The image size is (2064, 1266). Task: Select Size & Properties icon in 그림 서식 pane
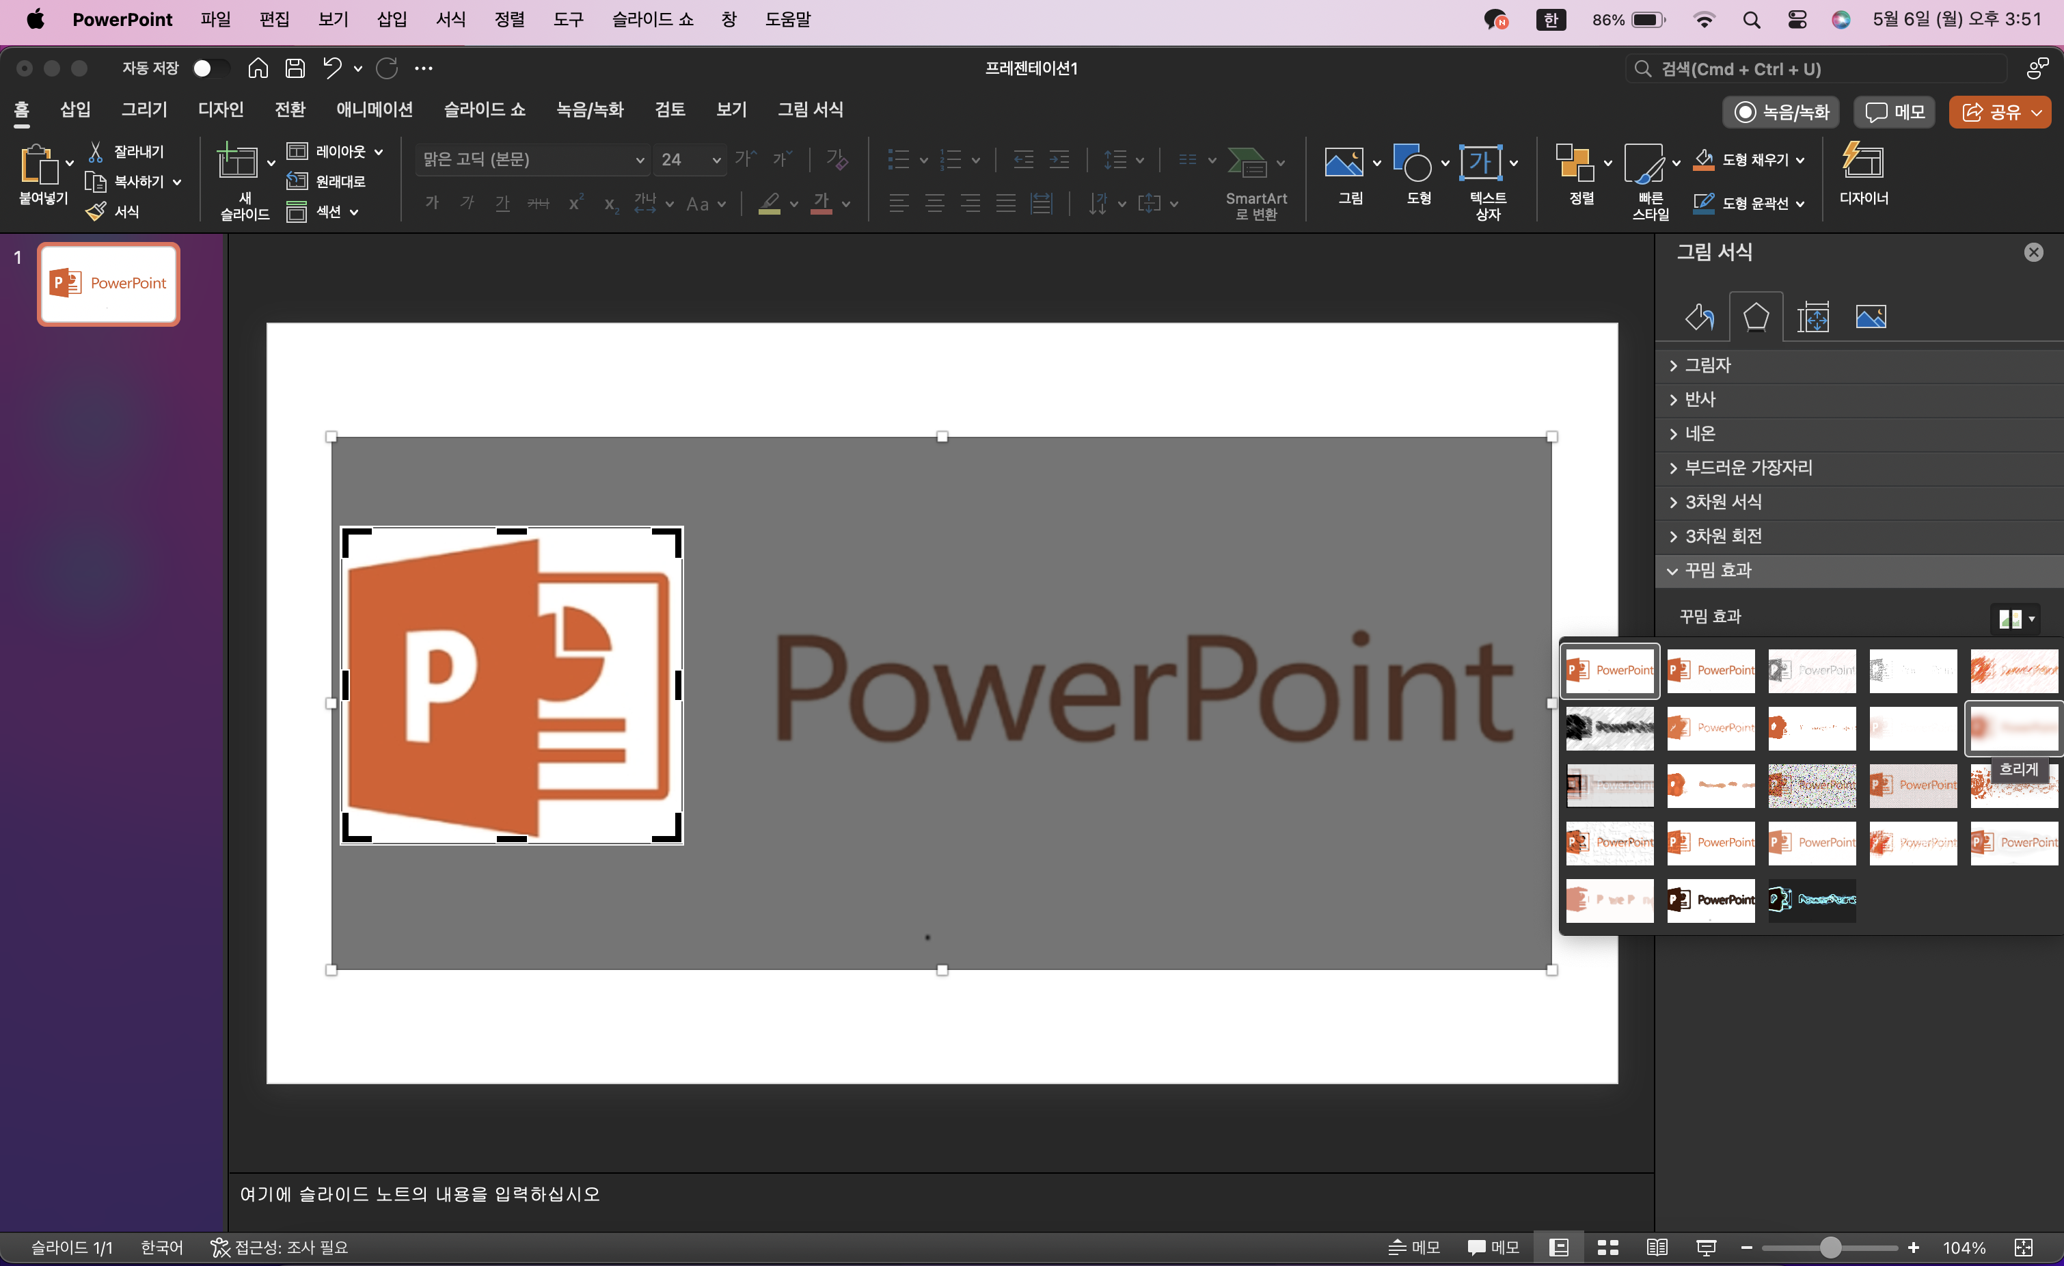click(1812, 316)
